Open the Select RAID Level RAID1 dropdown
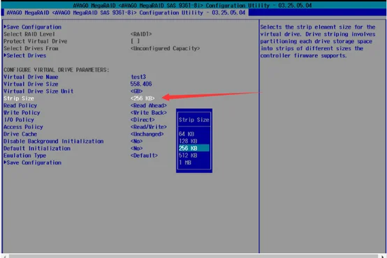Viewport: 387px width, 258px height. coord(141,34)
